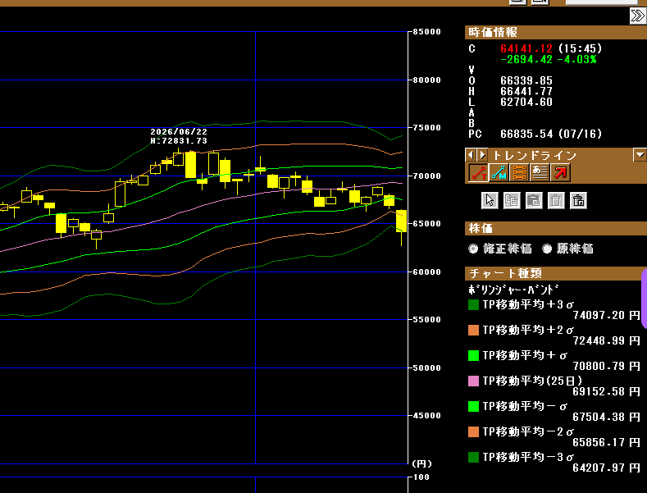647x493 pixels.
Task: Click the TP移動平均−σ bright green swatch
Action: coord(473,406)
